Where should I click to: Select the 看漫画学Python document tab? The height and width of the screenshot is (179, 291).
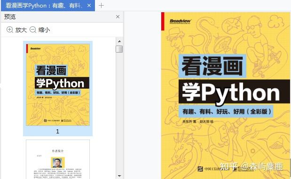tap(48, 6)
